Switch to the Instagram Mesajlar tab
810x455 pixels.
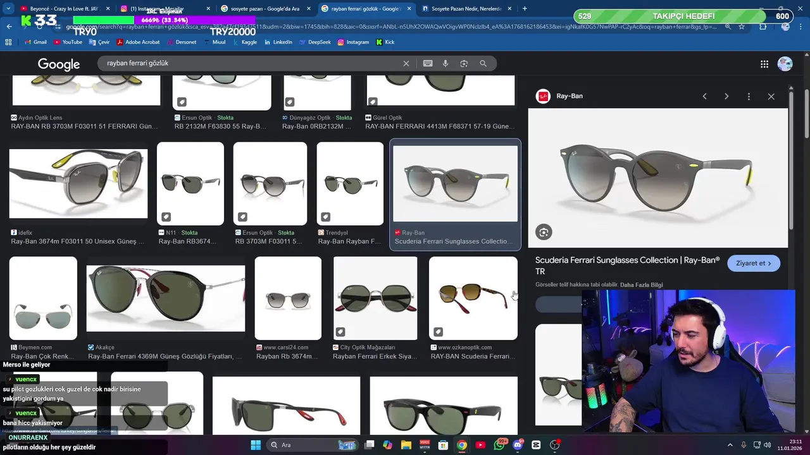165,8
